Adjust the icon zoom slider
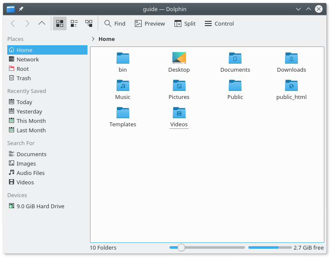This screenshot has height=259, width=332. (181, 247)
